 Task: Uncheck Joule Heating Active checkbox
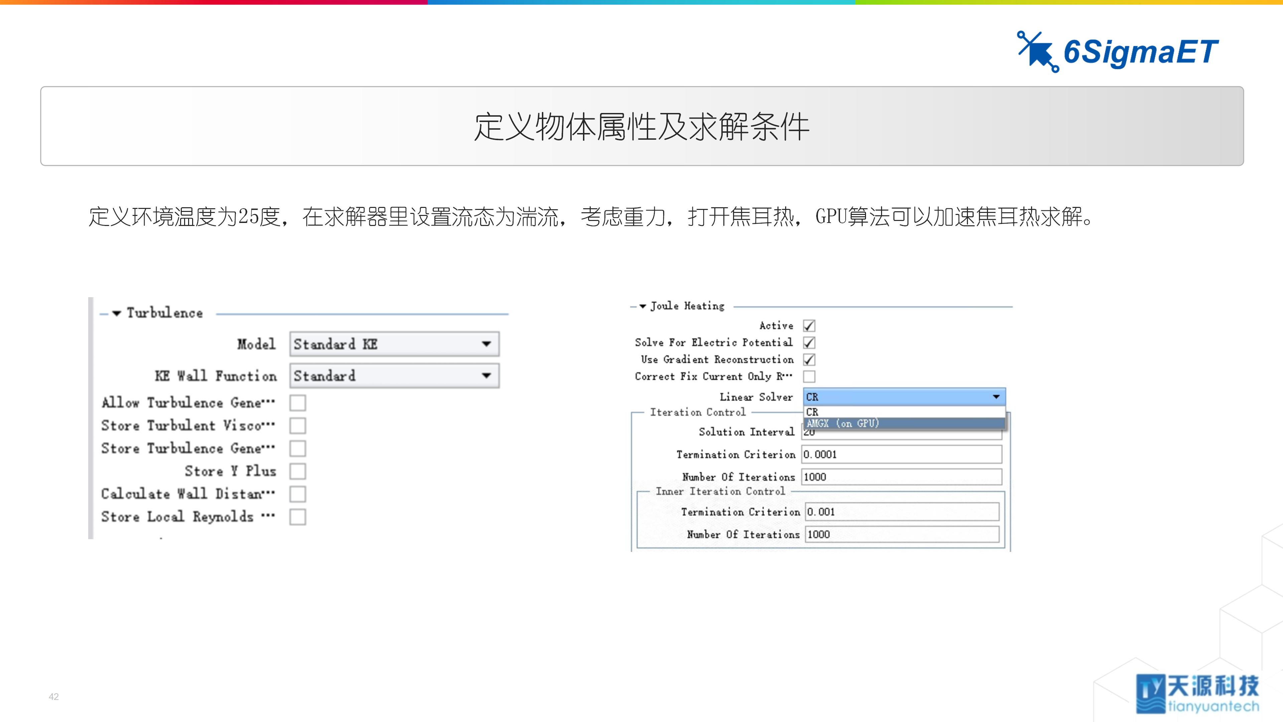pos(809,326)
